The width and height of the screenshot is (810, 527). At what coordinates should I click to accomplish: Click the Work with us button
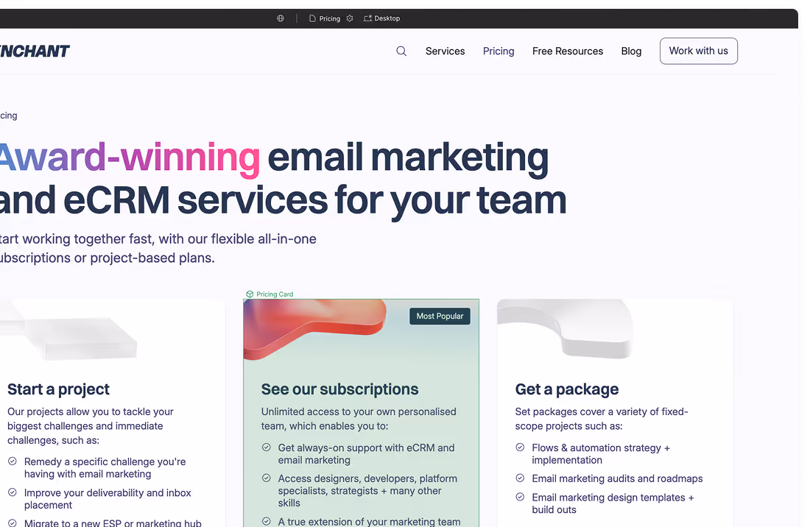pyautogui.click(x=698, y=51)
